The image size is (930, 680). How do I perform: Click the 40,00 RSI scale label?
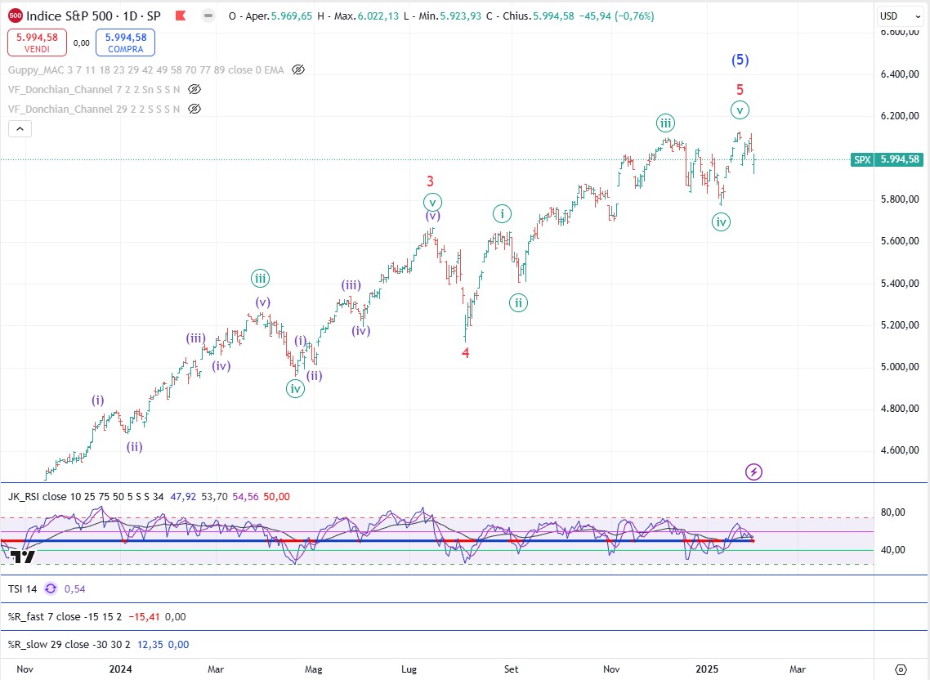[x=893, y=549]
